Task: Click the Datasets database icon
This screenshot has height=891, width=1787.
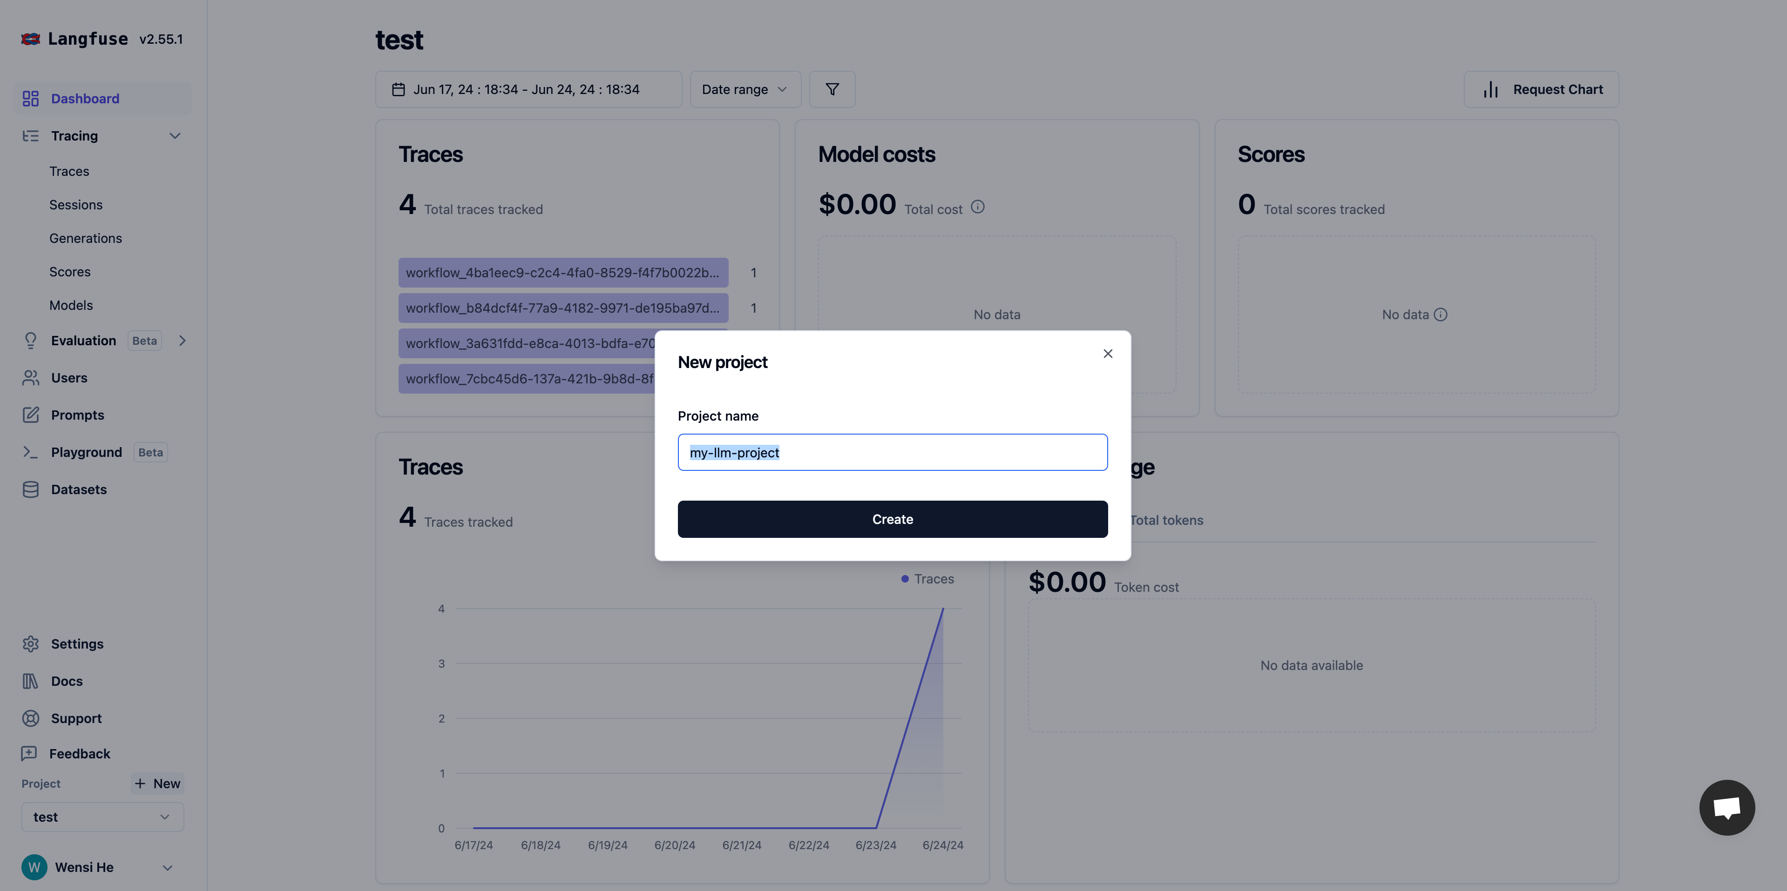Action: 31,489
